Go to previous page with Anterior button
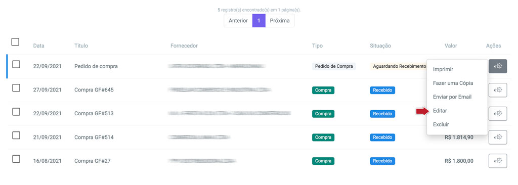Screen dimensions: 518x185 click(238, 21)
